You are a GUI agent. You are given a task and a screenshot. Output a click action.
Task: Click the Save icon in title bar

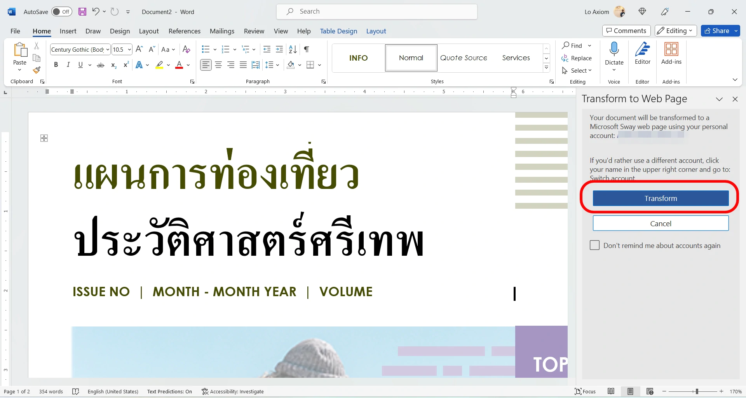(82, 12)
